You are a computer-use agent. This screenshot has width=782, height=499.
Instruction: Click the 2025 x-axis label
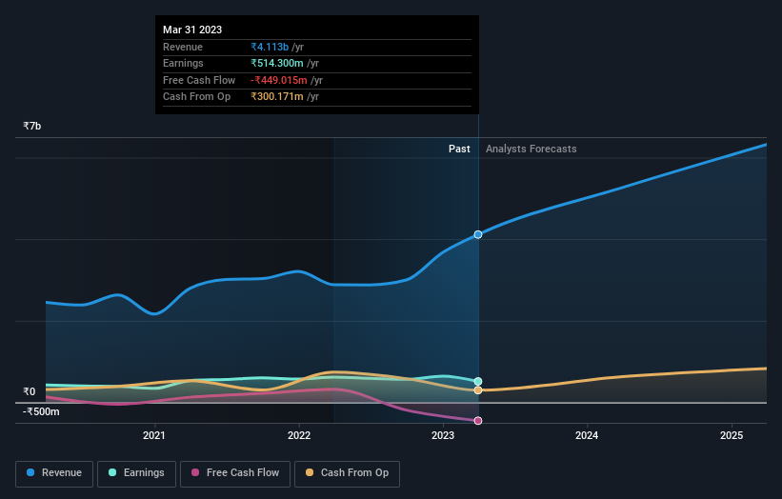[732, 435]
